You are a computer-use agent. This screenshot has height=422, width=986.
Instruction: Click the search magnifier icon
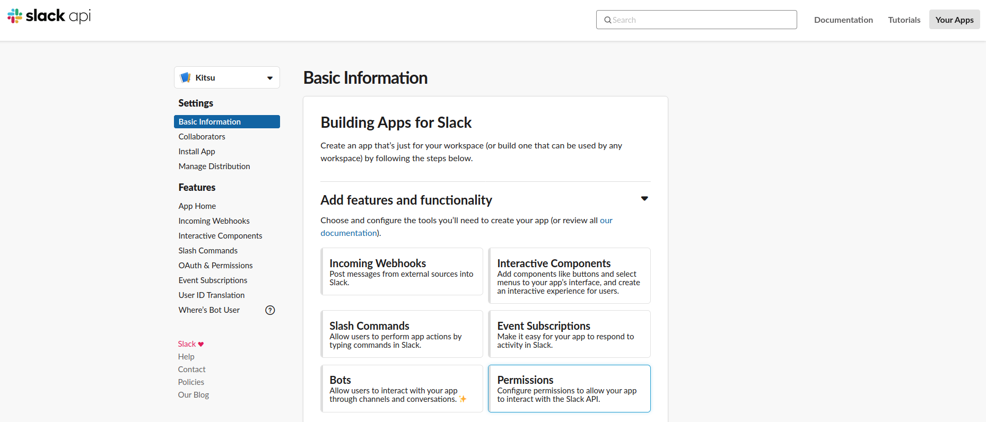click(608, 20)
